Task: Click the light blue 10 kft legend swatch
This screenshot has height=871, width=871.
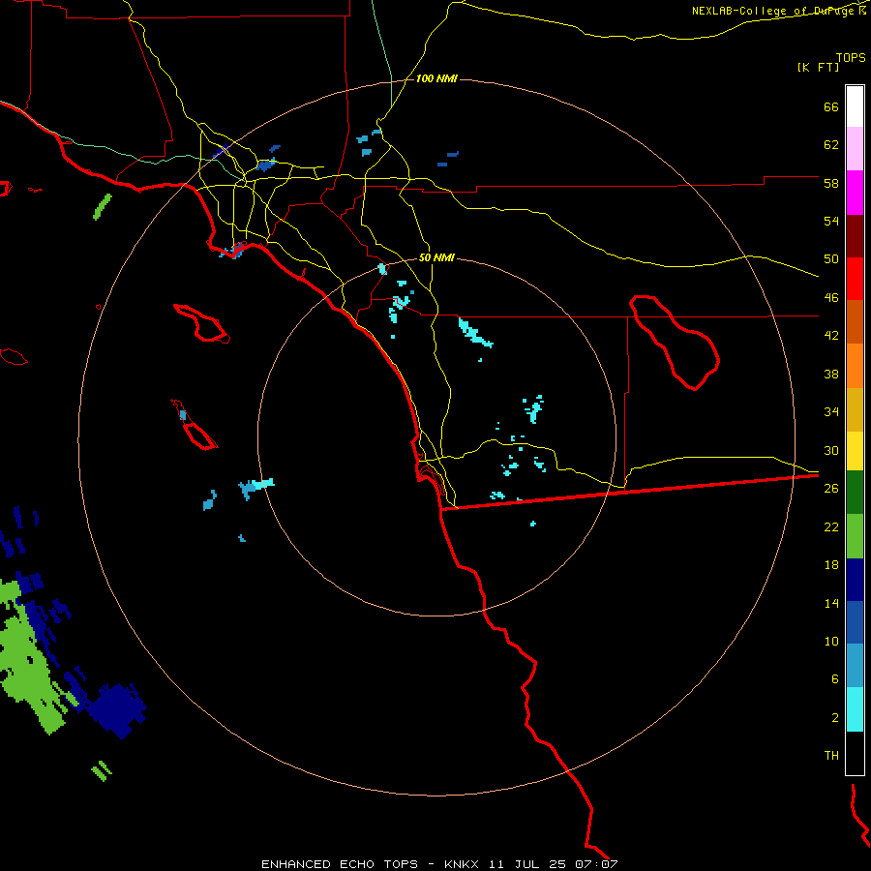Action: pos(855,666)
